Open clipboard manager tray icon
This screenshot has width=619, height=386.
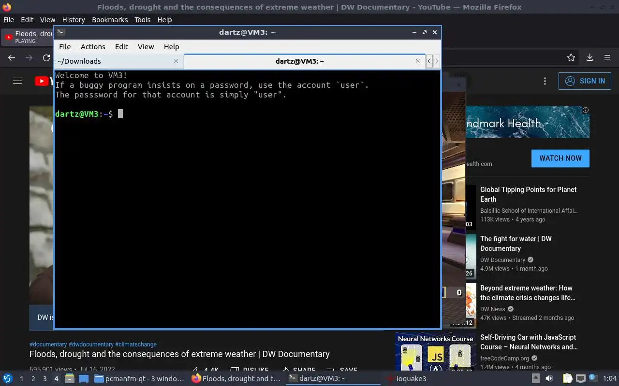(567, 379)
